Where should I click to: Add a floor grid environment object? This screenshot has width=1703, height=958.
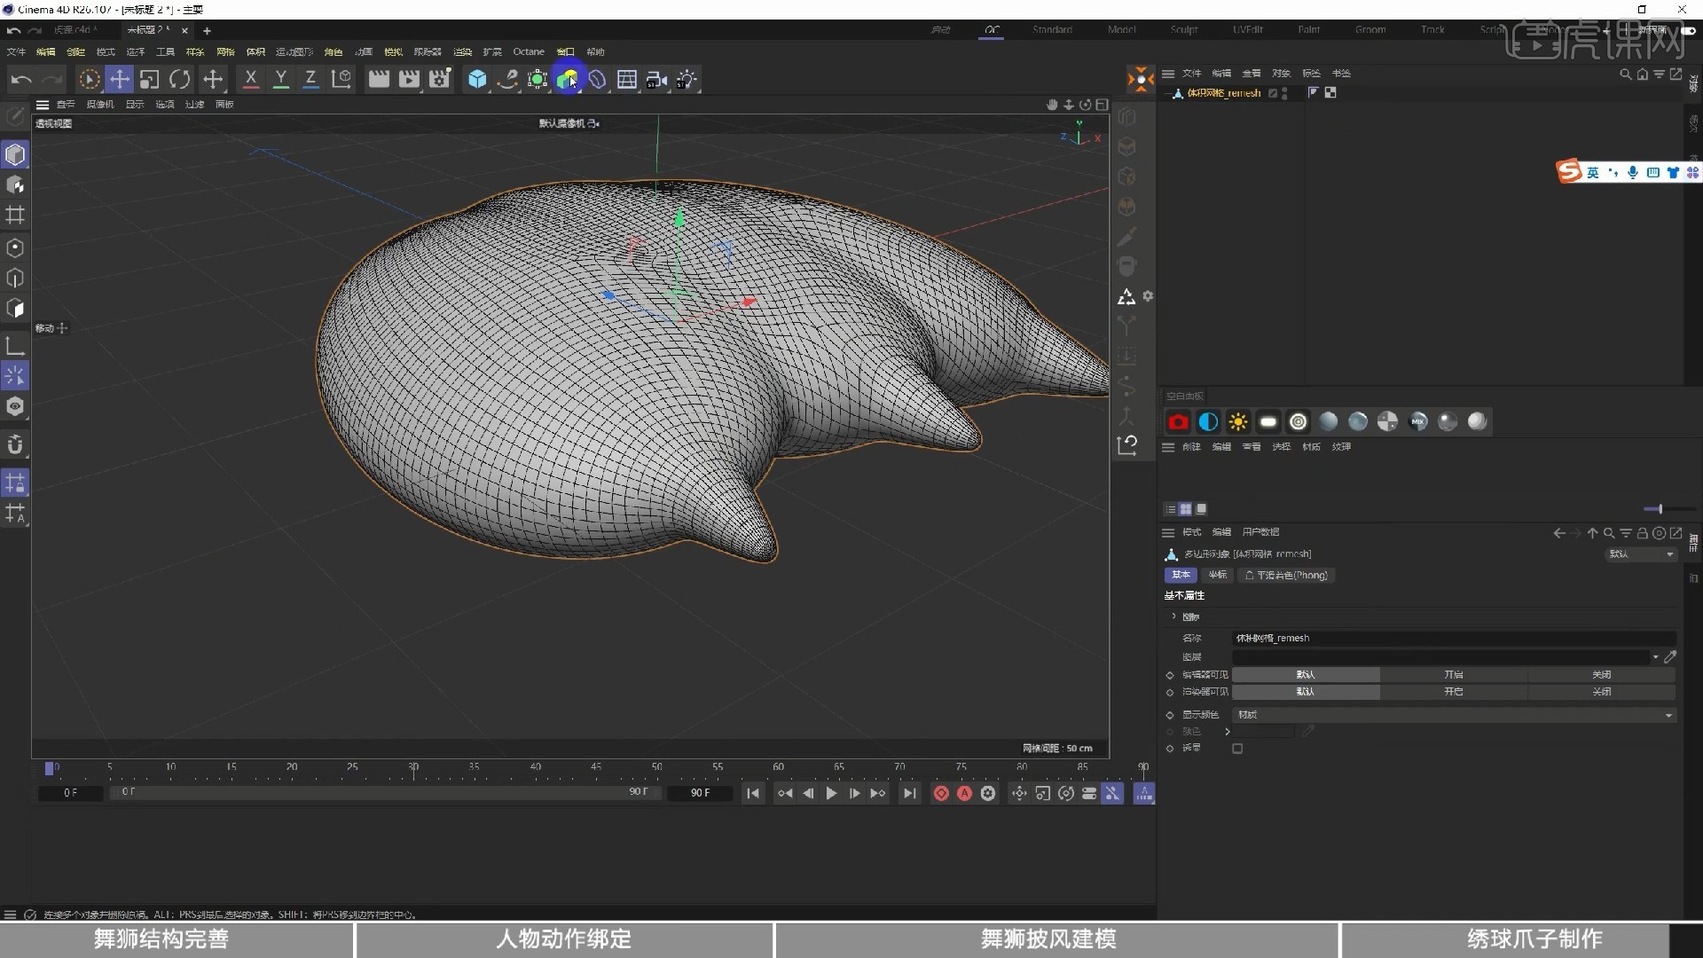click(x=627, y=79)
